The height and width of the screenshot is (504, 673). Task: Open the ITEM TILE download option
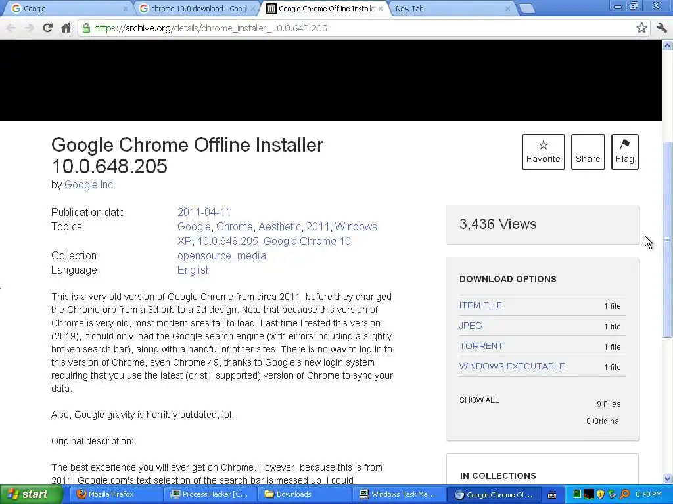pos(480,305)
